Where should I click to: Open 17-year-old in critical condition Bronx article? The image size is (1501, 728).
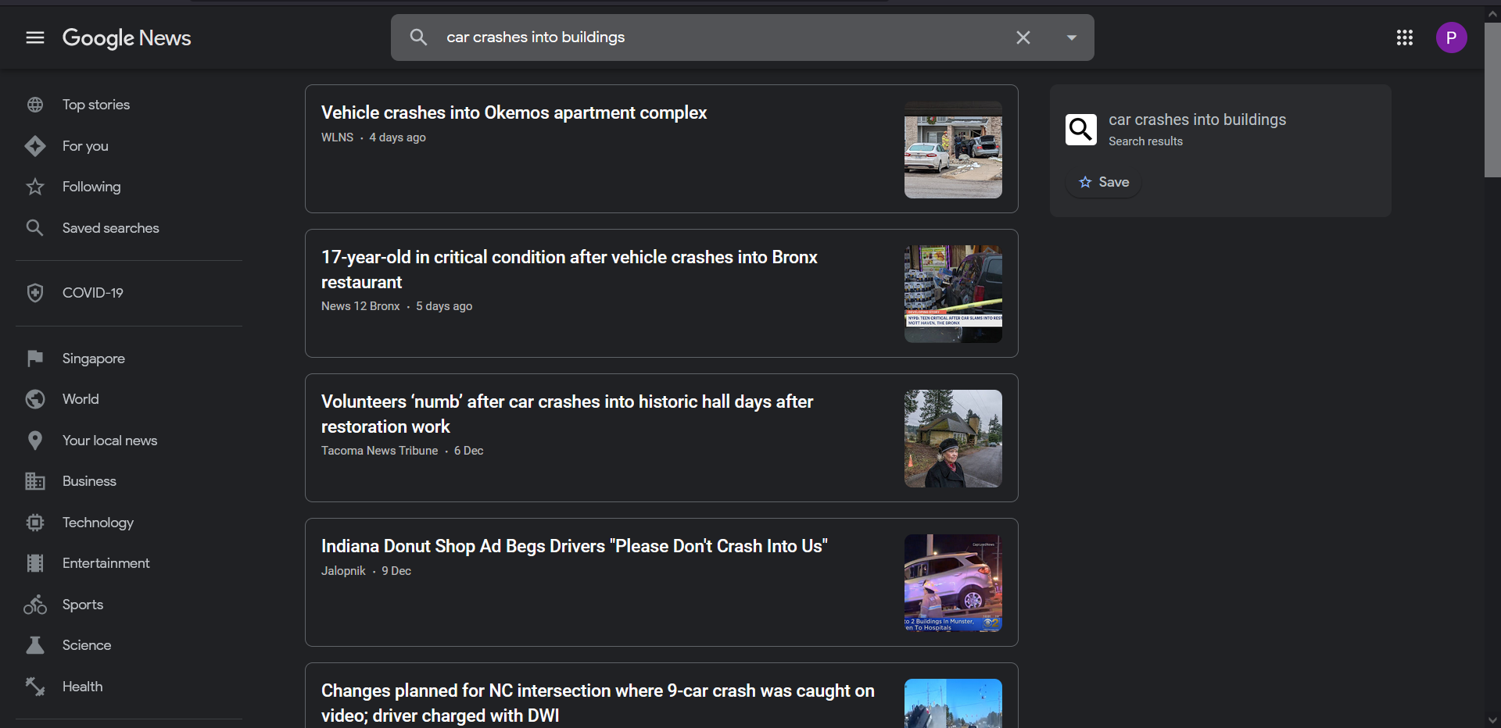coord(569,269)
